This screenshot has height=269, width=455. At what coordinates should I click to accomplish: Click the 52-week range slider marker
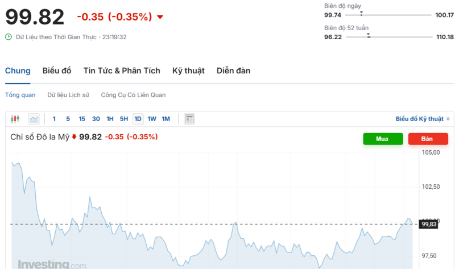click(x=369, y=36)
